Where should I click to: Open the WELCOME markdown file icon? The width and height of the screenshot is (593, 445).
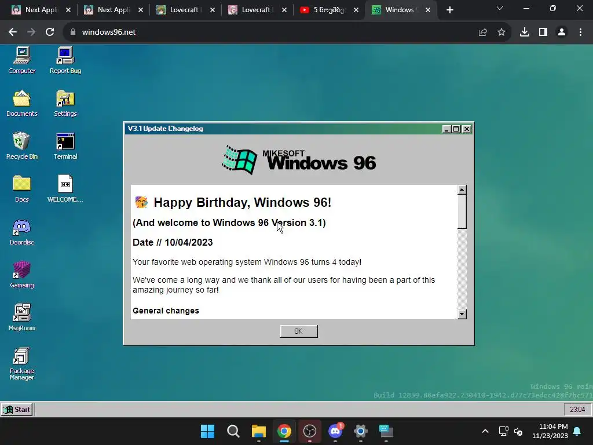(x=65, y=188)
